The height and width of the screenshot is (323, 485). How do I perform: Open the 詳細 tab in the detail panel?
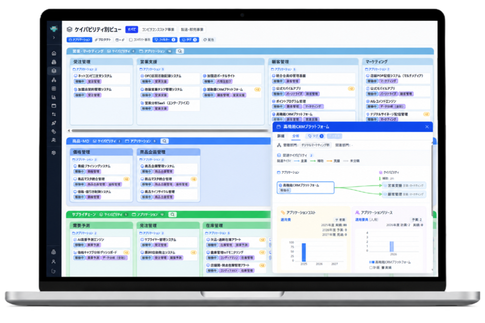coord(281,136)
